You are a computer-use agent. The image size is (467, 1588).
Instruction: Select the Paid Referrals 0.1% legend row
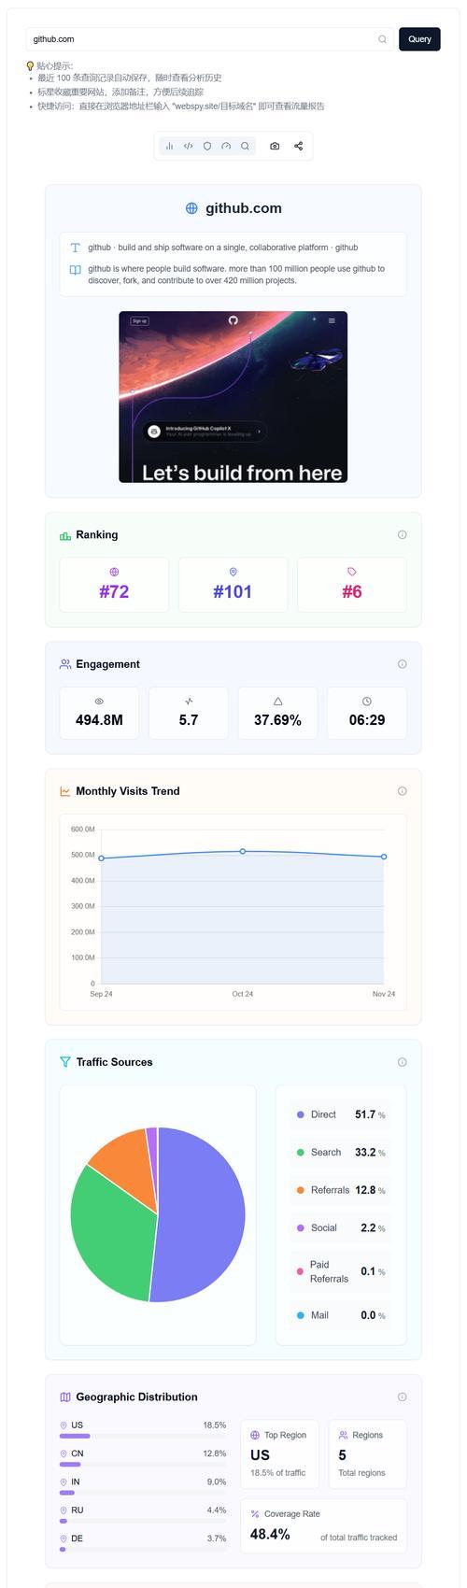341,1271
